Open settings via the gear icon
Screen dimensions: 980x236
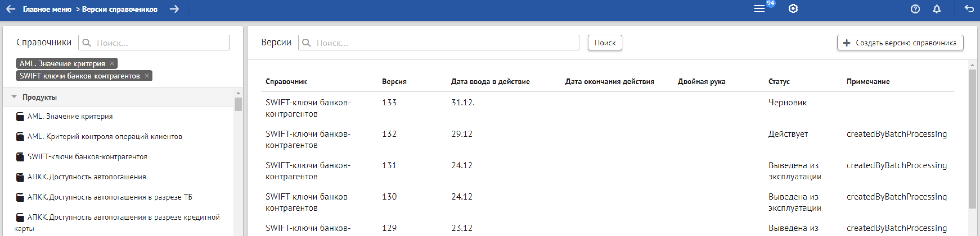pos(793,9)
